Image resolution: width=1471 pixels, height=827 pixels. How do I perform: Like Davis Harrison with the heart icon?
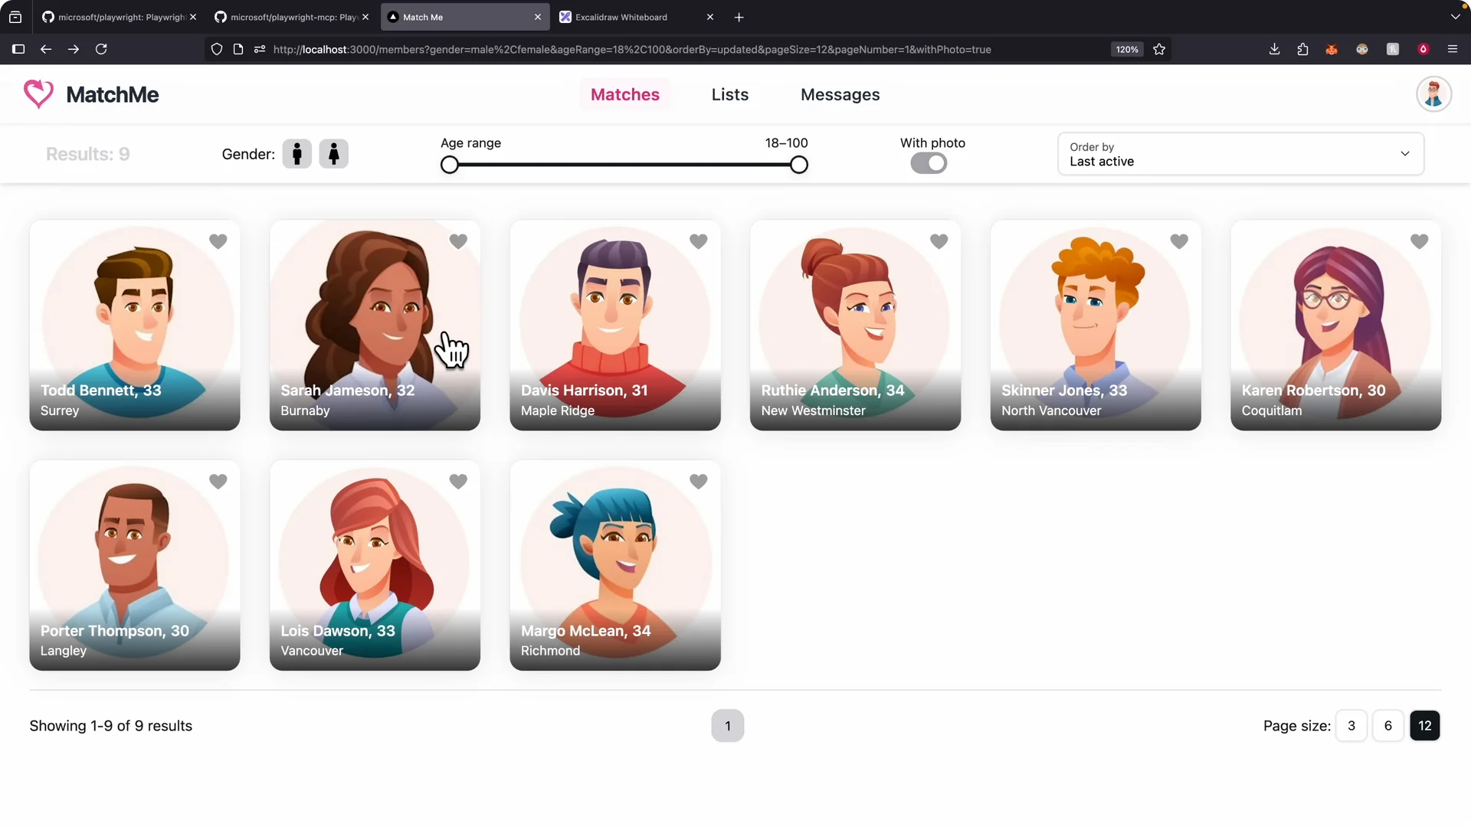pos(699,241)
